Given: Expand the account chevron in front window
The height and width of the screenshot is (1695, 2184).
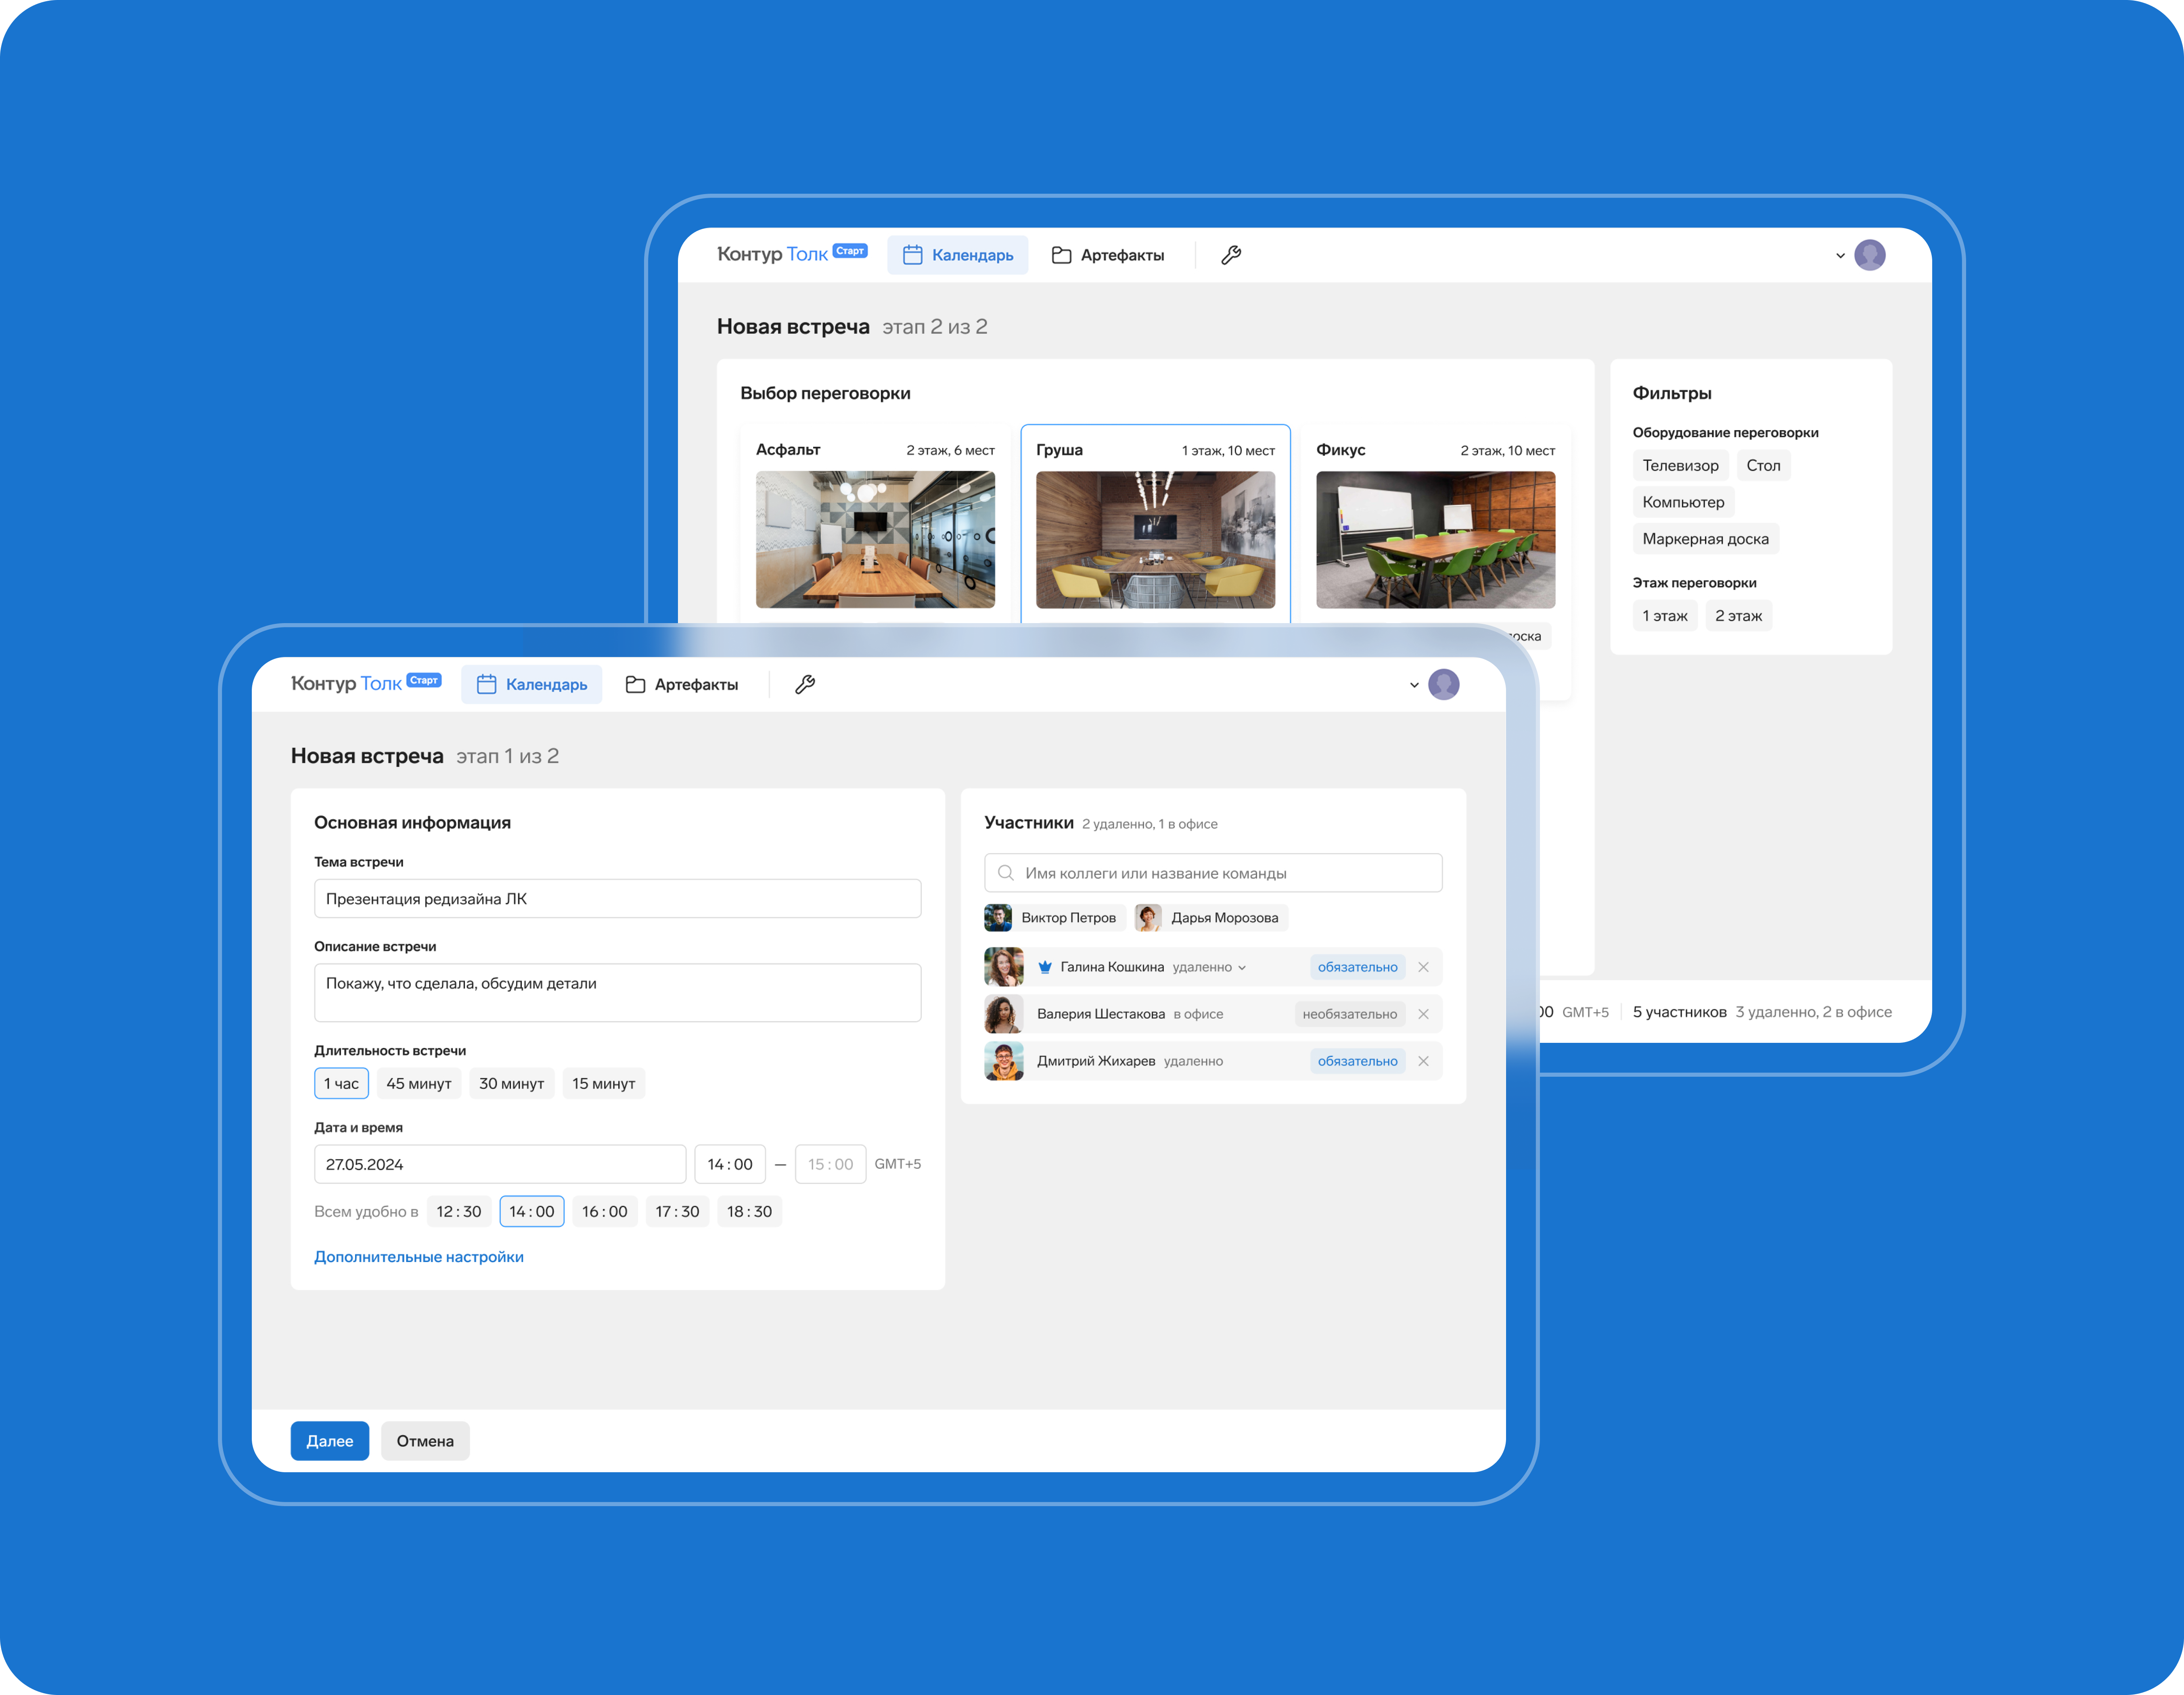Looking at the screenshot, I should point(1414,685).
